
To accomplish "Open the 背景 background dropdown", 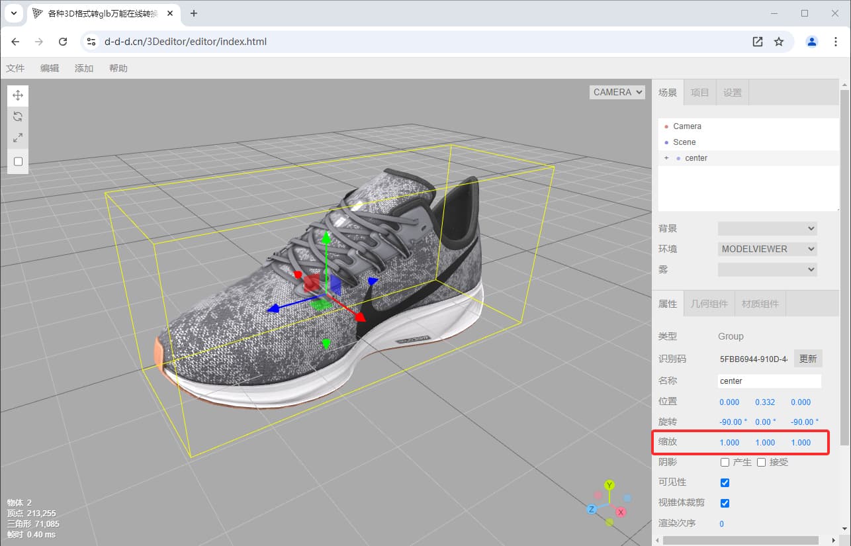I will [768, 228].
